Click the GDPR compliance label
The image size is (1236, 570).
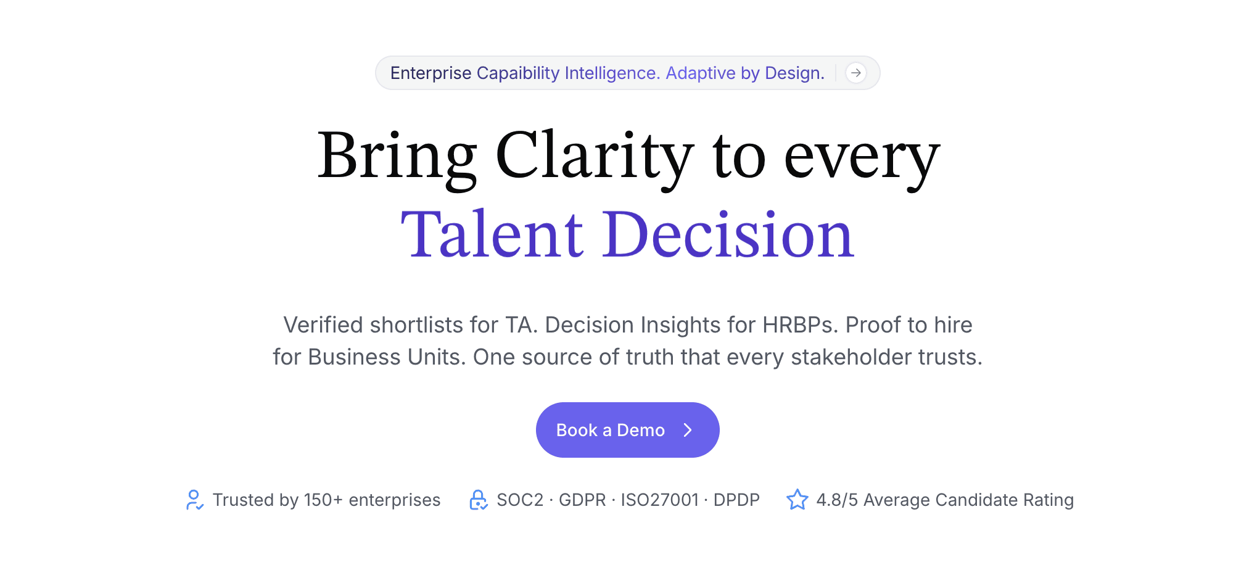point(582,500)
